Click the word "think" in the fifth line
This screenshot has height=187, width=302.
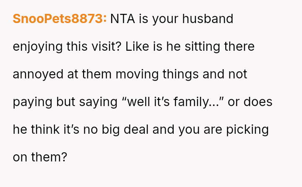point(45,130)
